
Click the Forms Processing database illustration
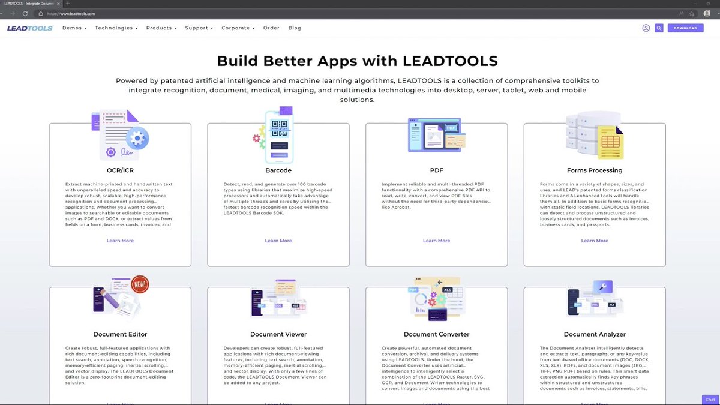[595, 136]
